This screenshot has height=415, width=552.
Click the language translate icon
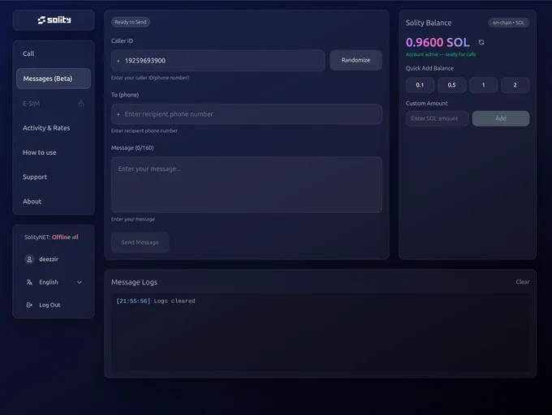click(x=29, y=282)
